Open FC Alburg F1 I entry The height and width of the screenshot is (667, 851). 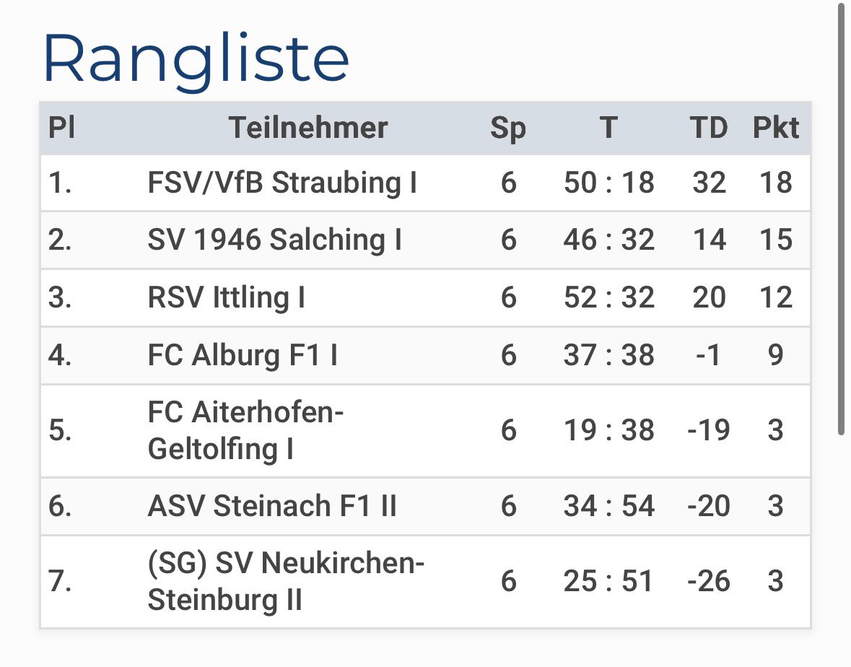tap(243, 355)
